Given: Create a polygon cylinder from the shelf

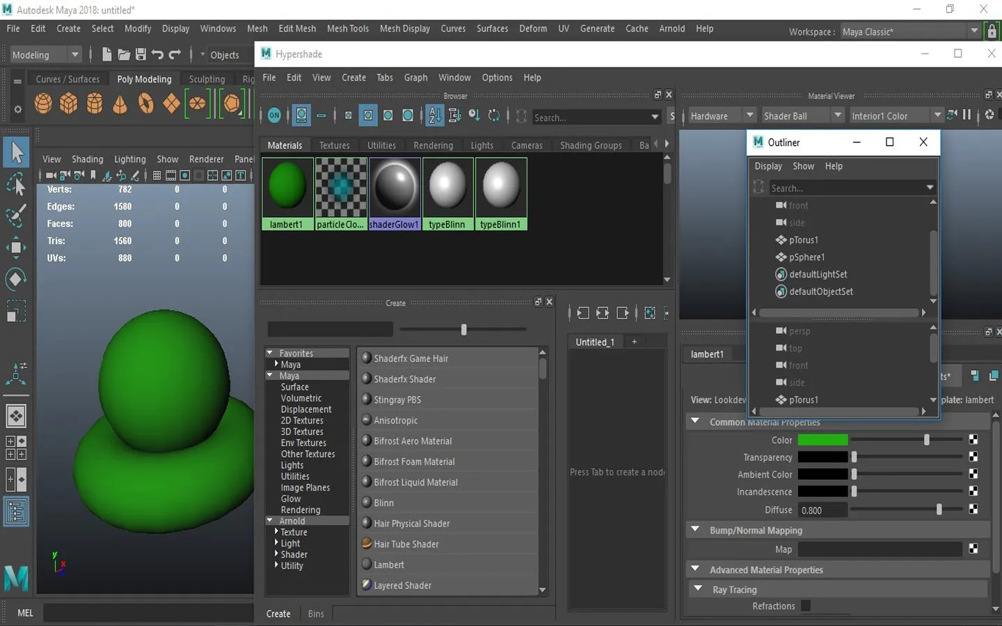Looking at the screenshot, I should tap(95, 104).
